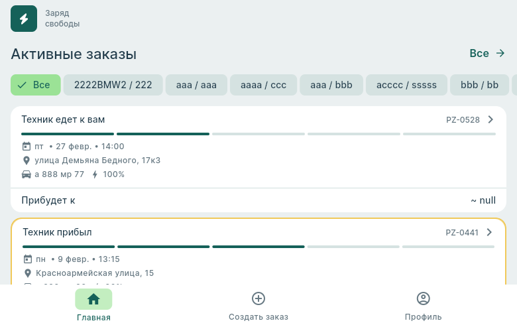517x327 pixels.
Task: Expand order PZ-0528 via its chevron
Action: coord(490,119)
